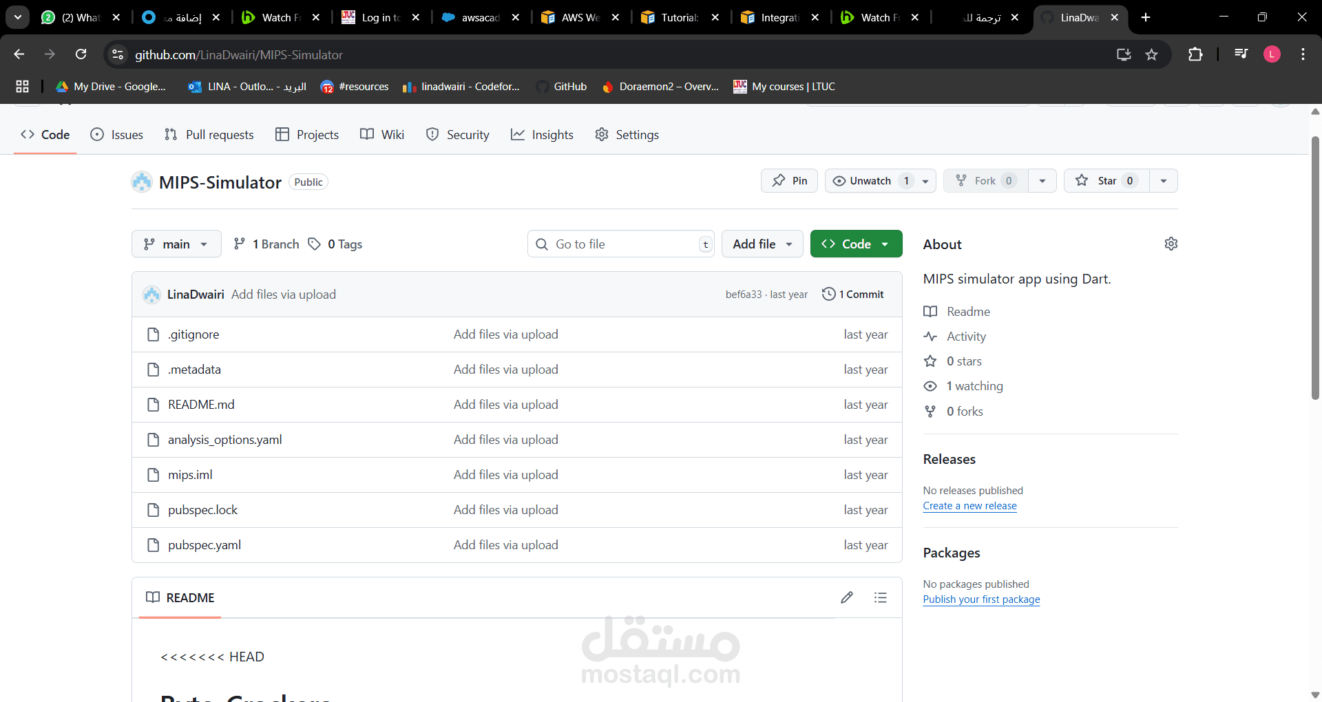This screenshot has width=1322, height=702.
Task: Reload the page with the refresh icon
Action: point(81,54)
